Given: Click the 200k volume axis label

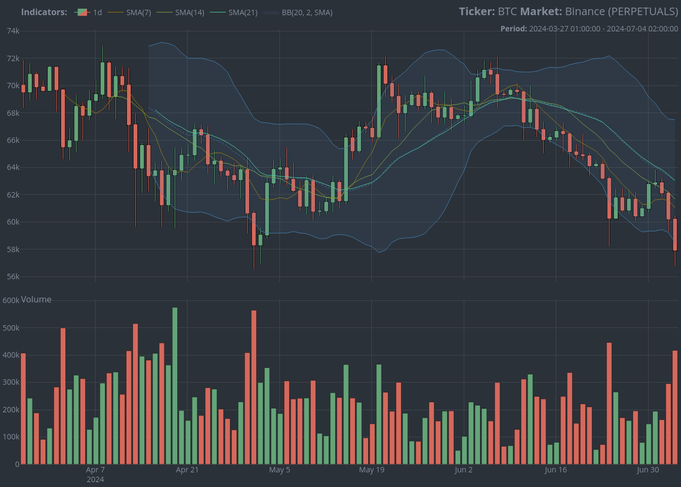Looking at the screenshot, I should point(11,410).
